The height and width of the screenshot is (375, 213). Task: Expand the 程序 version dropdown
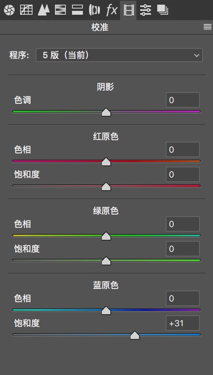pos(119,55)
